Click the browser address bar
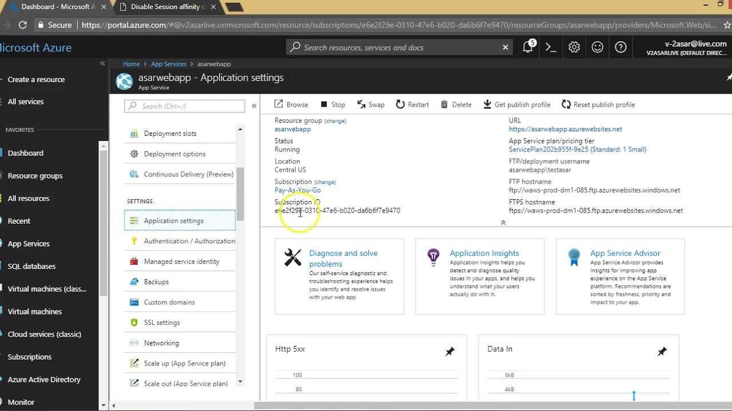Image resolution: width=732 pixels, height=411 pixels. (378, 25)
